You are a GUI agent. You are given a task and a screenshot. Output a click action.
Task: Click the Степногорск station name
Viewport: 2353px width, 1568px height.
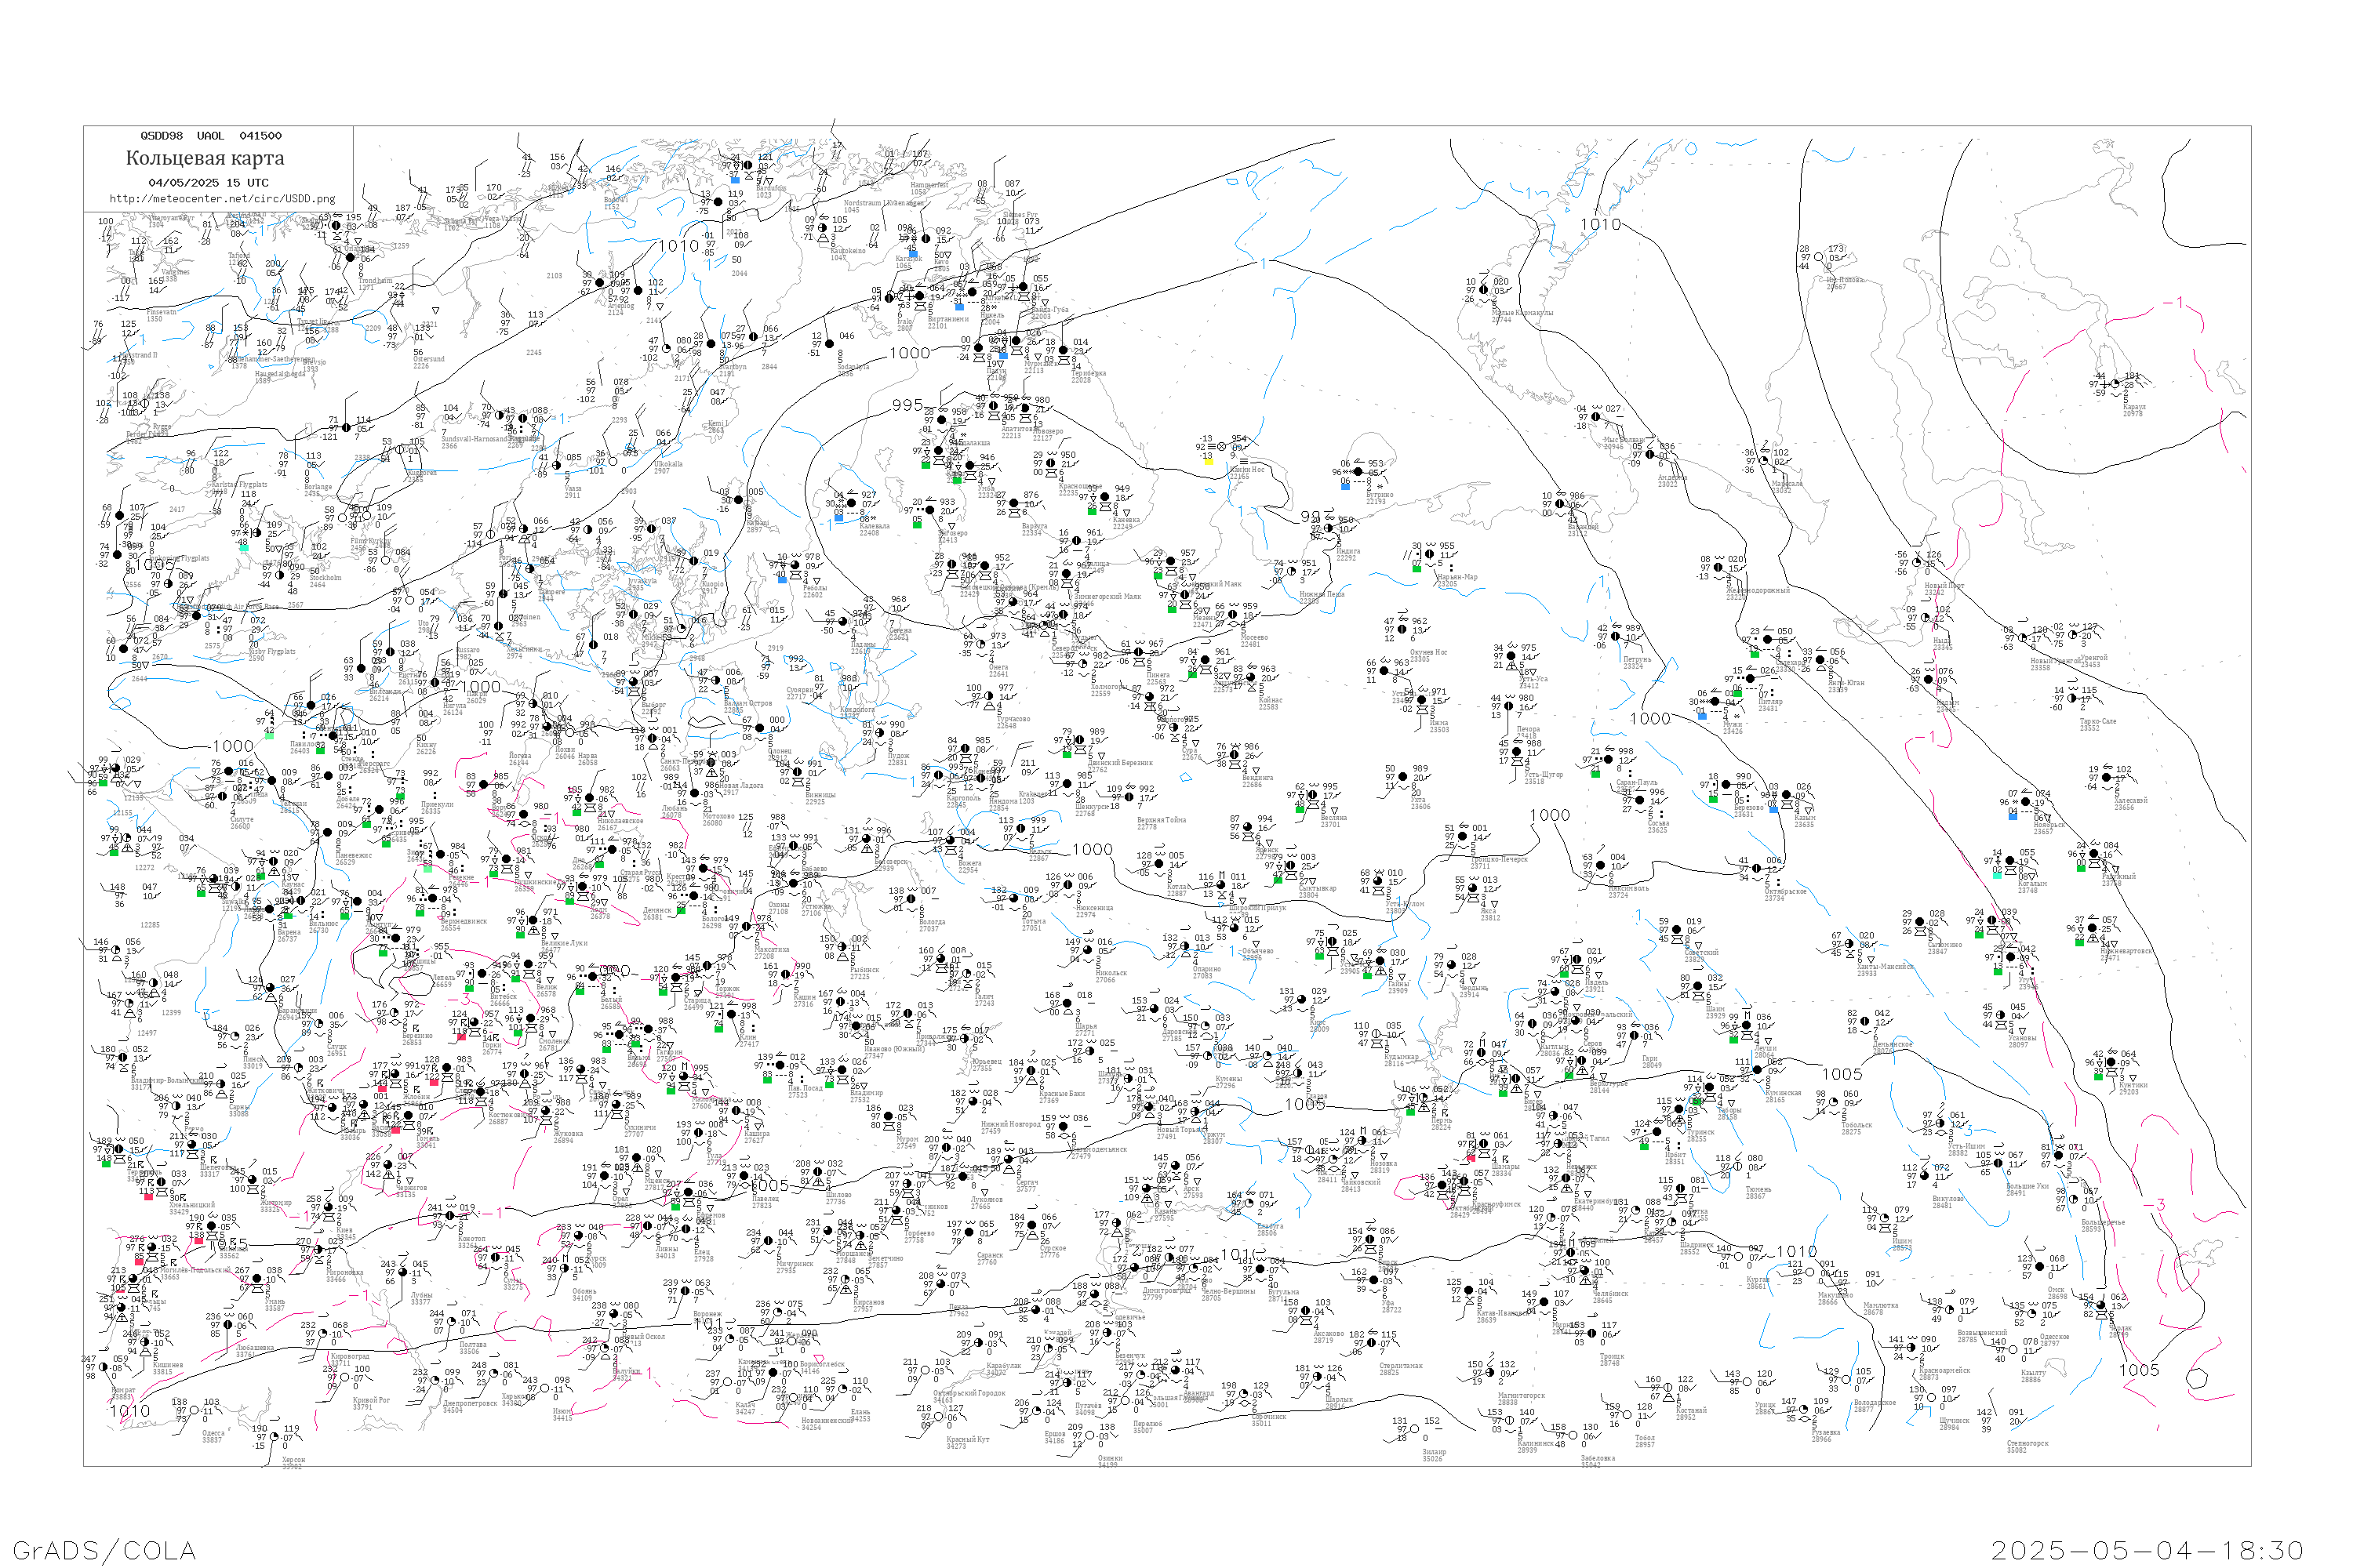[x=2027, y=1443]
